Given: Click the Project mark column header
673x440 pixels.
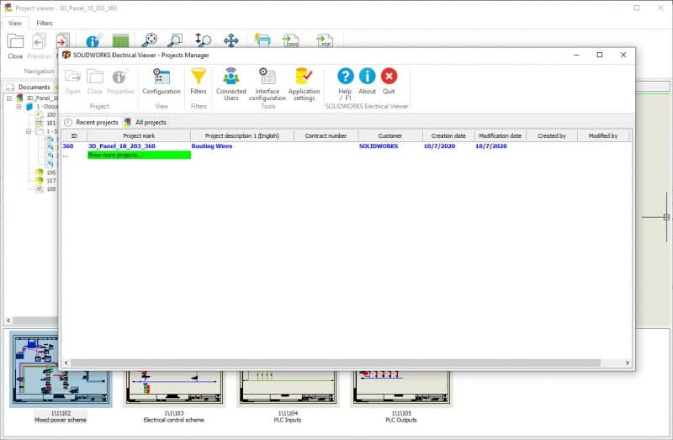Looking at the screenshot, I should [x=139, y=135].
